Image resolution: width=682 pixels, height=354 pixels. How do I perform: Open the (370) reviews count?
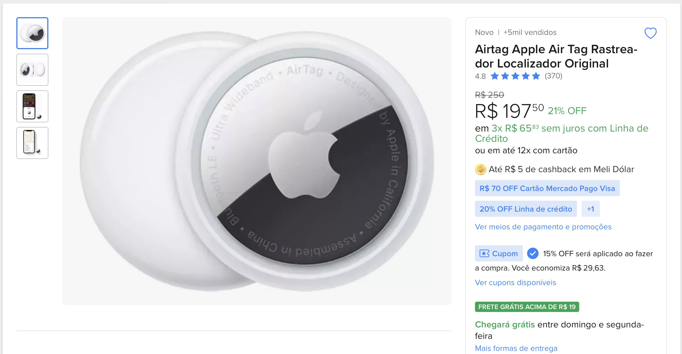[553, 76]
